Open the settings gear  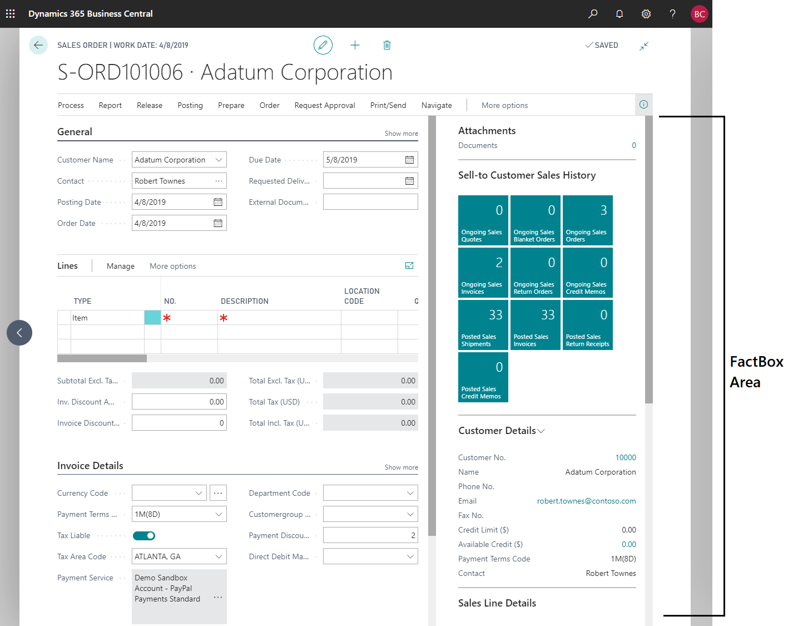click(x=646, y=14)
